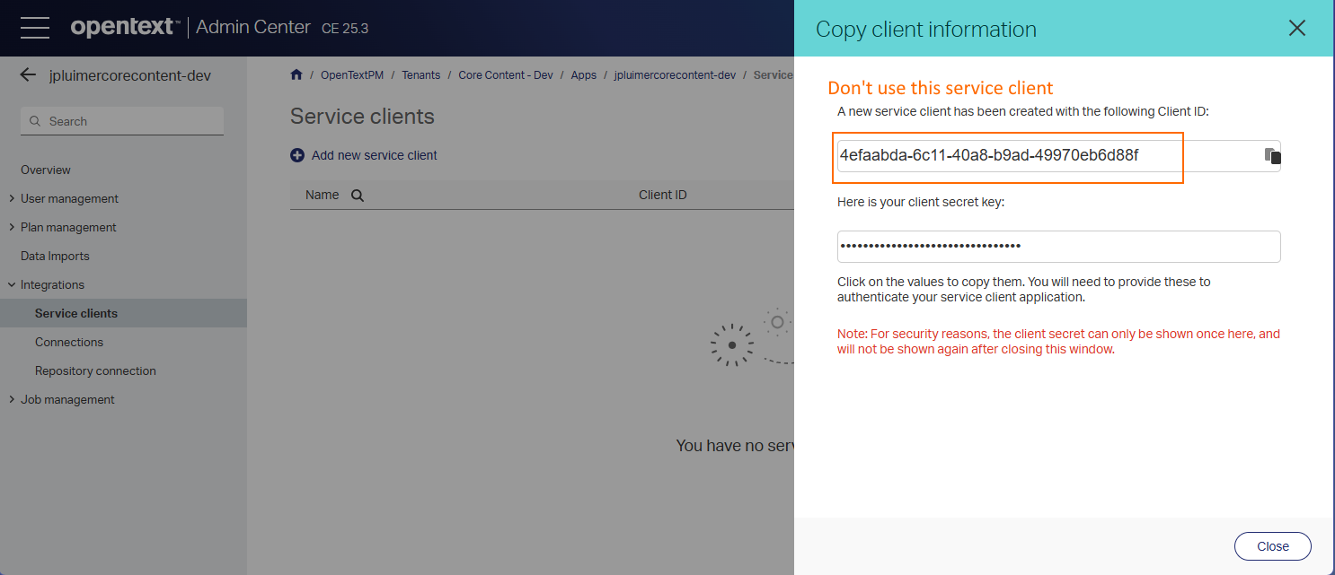The image size is (1335, 575).
Task: Click the Service clients page heading
Action: [x=362, y=117]
